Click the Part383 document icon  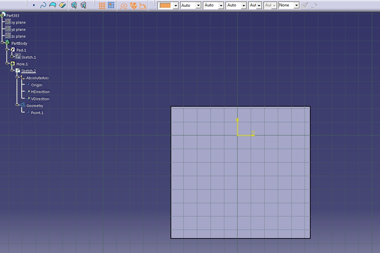point(3,15)
